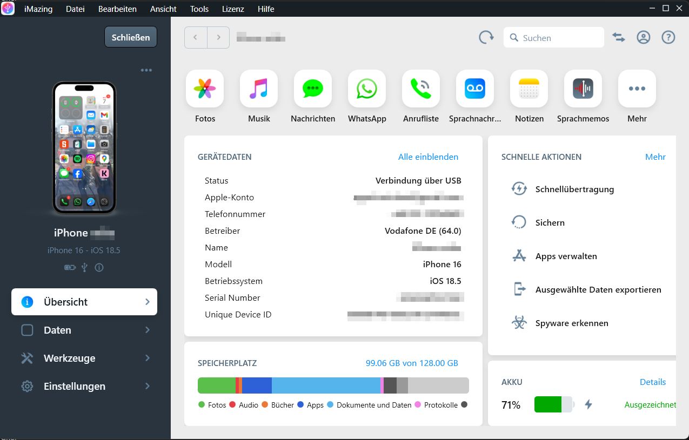Image resolution: width=689 pixels, height=440 pixels.
Task: Click the green battery level bar
Action: pos(548,404)
